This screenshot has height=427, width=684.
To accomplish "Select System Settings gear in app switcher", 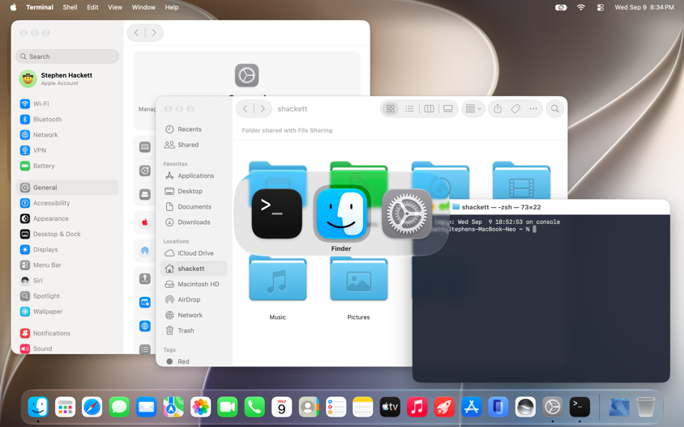I will pos(407,213).
